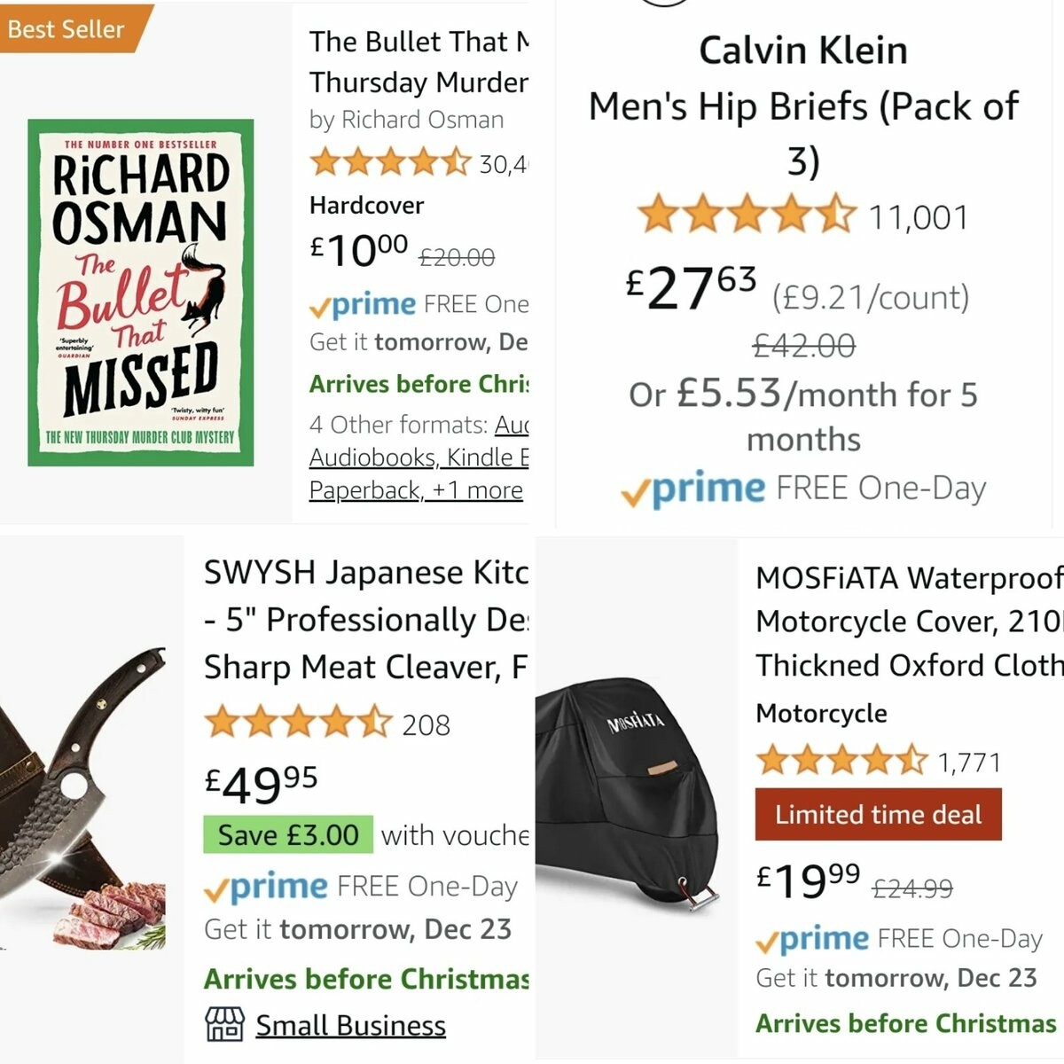Click MOSFiATA cover star rating

coord(841,761)
